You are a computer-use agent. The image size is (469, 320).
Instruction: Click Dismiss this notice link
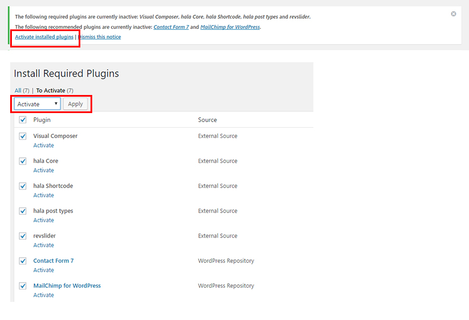100,37
